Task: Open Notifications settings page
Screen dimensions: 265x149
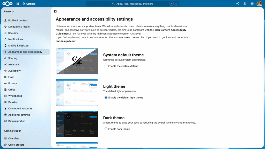Action: pyautogui.click(x=26, y=39)
